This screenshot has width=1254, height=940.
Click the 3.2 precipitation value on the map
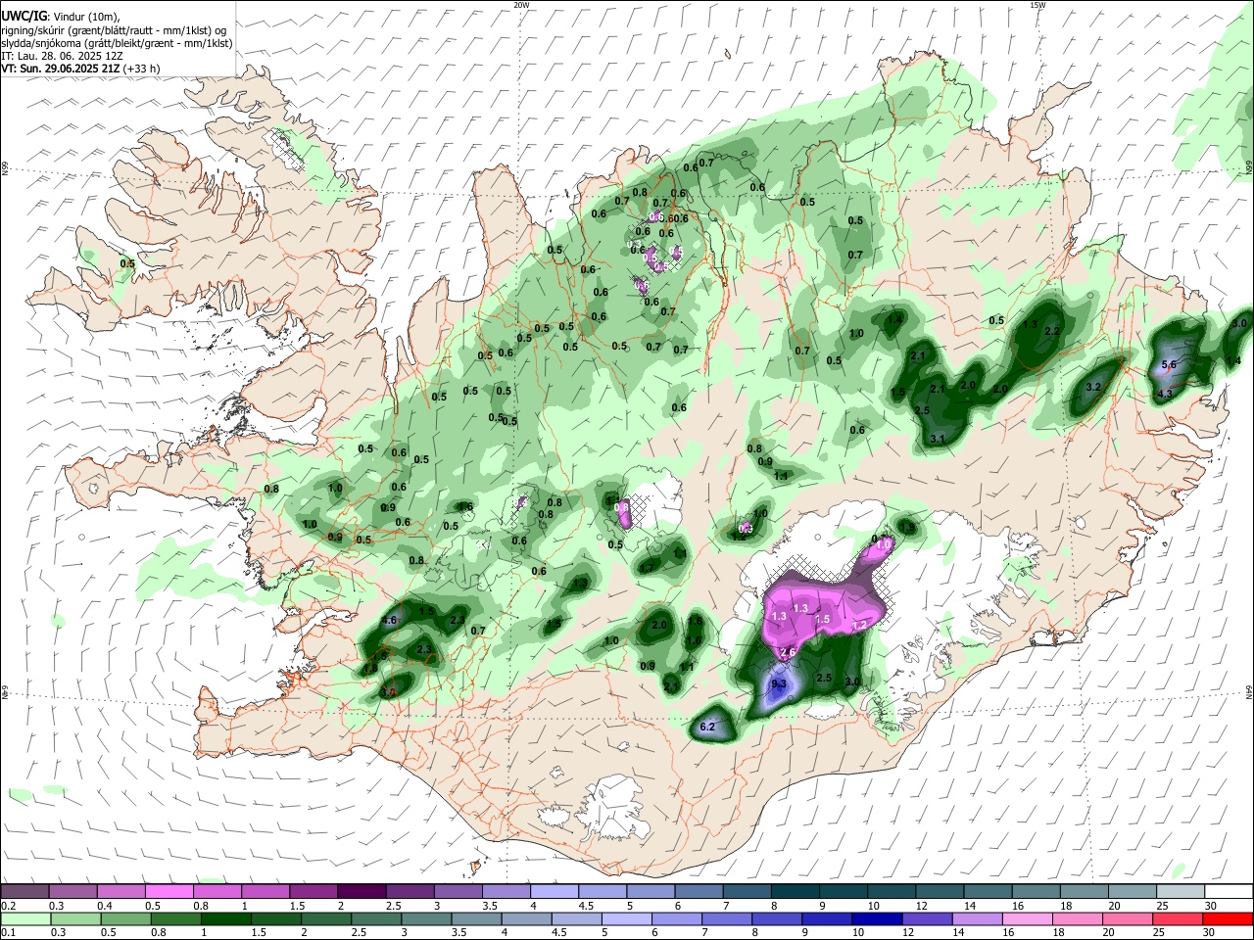(x=1095, y=388)
